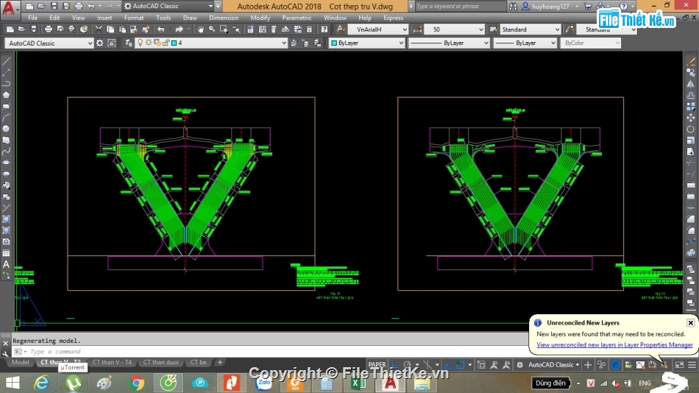699x393 pixels.
Task: Open the Insert menu
Action: pyautogui.click(x=104, y=18)
